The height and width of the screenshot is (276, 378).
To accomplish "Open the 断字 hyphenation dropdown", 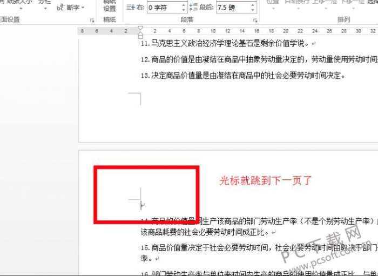I will (71, 8).
